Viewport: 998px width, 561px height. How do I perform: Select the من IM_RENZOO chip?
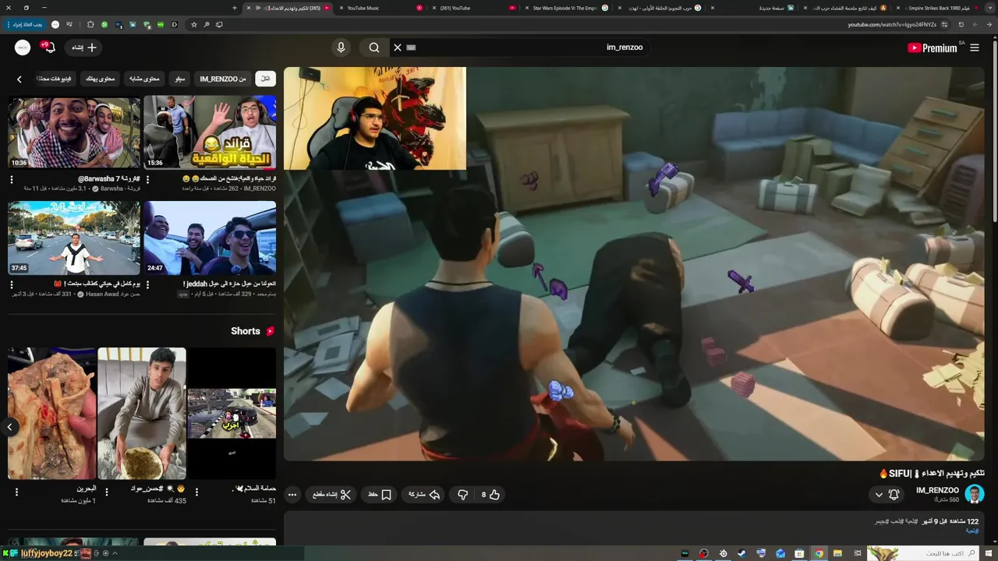pos(223,79)
